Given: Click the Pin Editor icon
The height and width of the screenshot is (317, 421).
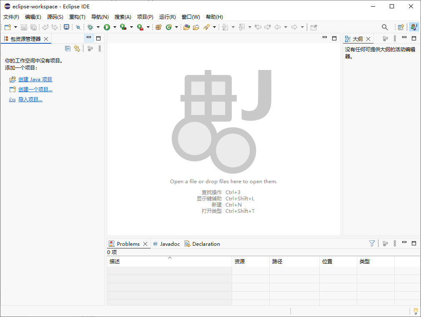Looking at the screenshot, I should coord(313,27).
